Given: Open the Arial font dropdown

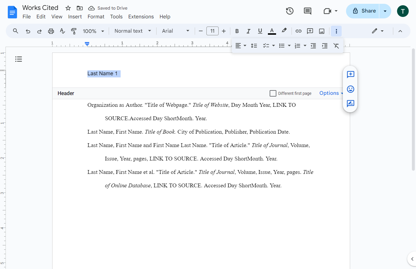Looking at the screenshot, I should (x=176, y=31).
